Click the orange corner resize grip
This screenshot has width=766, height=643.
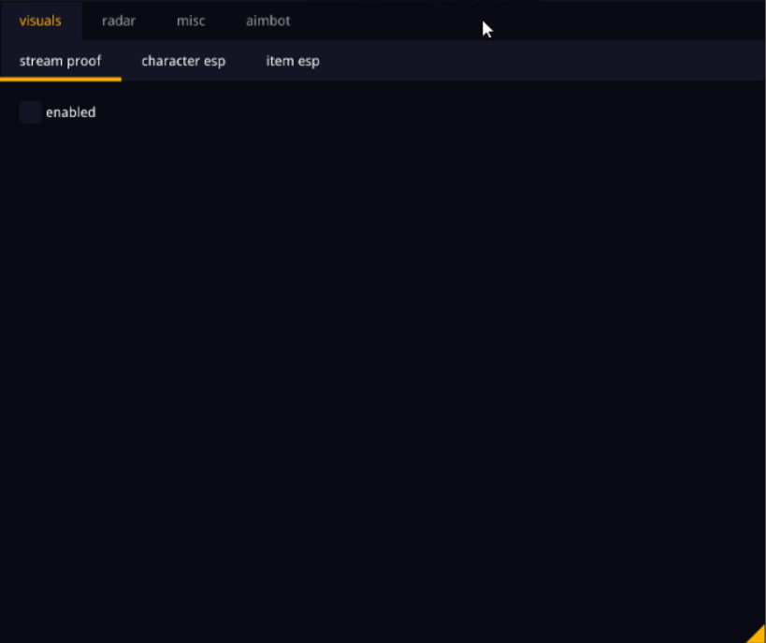point(758,635)
